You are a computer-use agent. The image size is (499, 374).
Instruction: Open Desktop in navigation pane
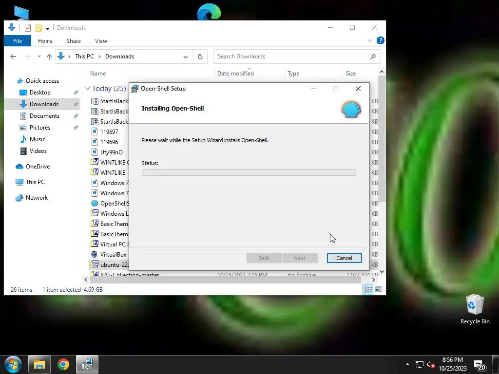tap(40, 93)
